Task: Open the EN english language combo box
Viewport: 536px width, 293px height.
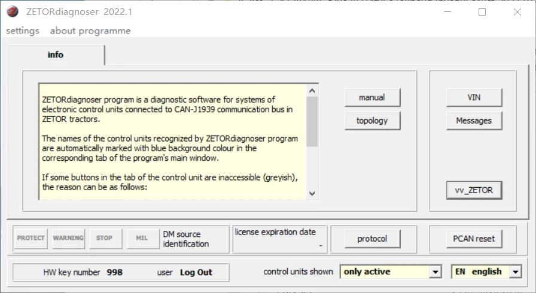Action: tap(486, 272)
